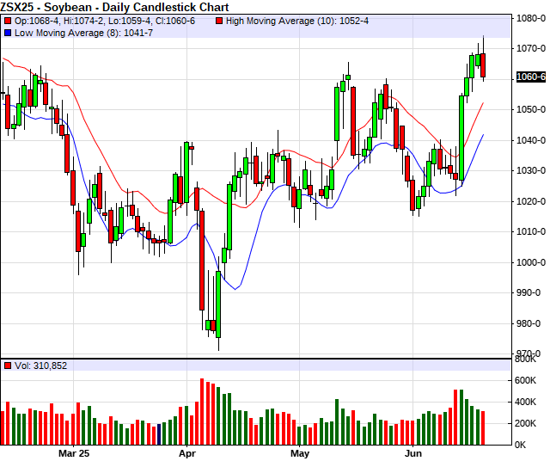Image resolution: width=550 pixels, height=461 pixels.
Task: Click the dark blue volume bar in late March
Action: tap(159, 433)
